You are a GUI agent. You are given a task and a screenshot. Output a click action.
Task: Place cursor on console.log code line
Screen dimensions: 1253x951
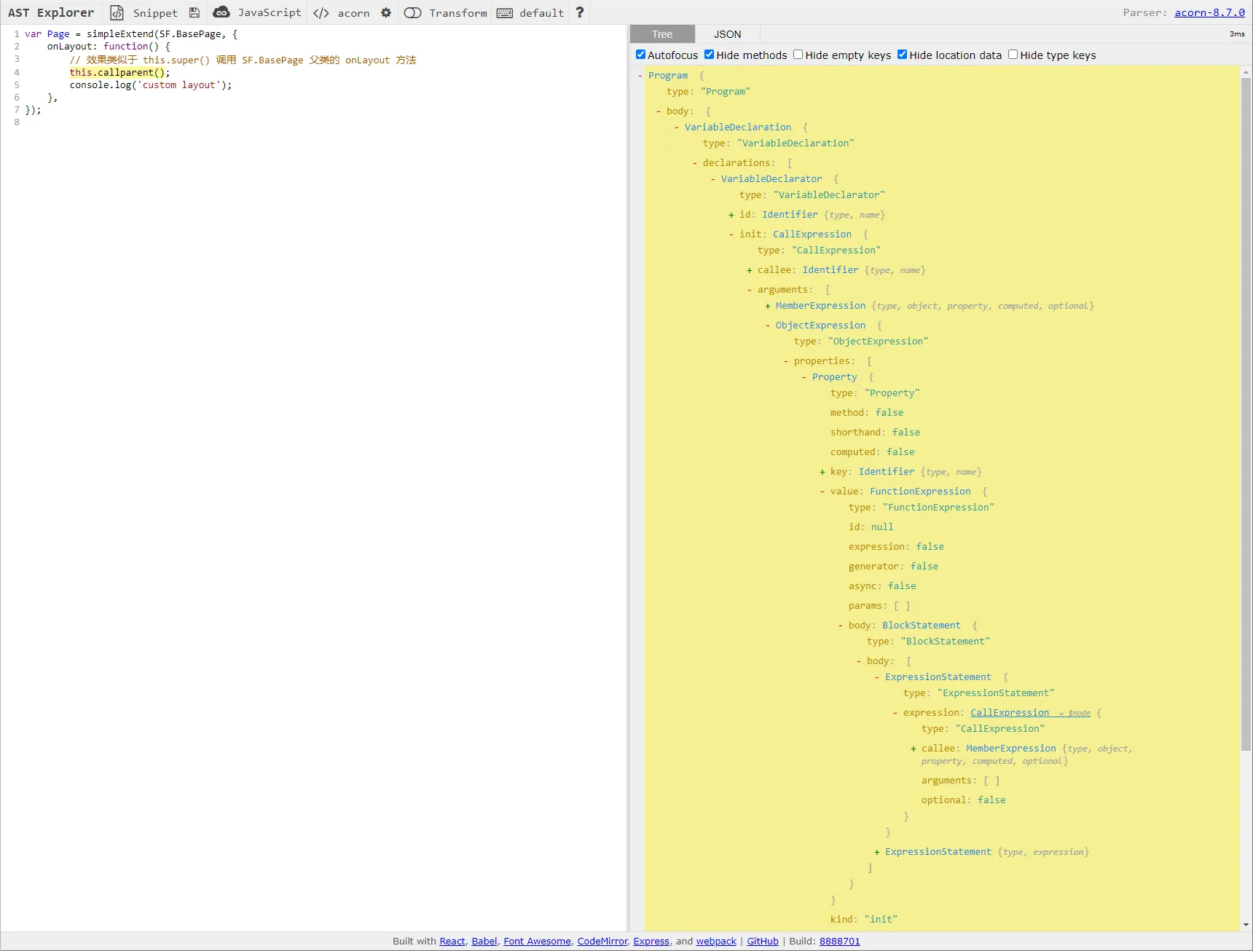(151, 85)
